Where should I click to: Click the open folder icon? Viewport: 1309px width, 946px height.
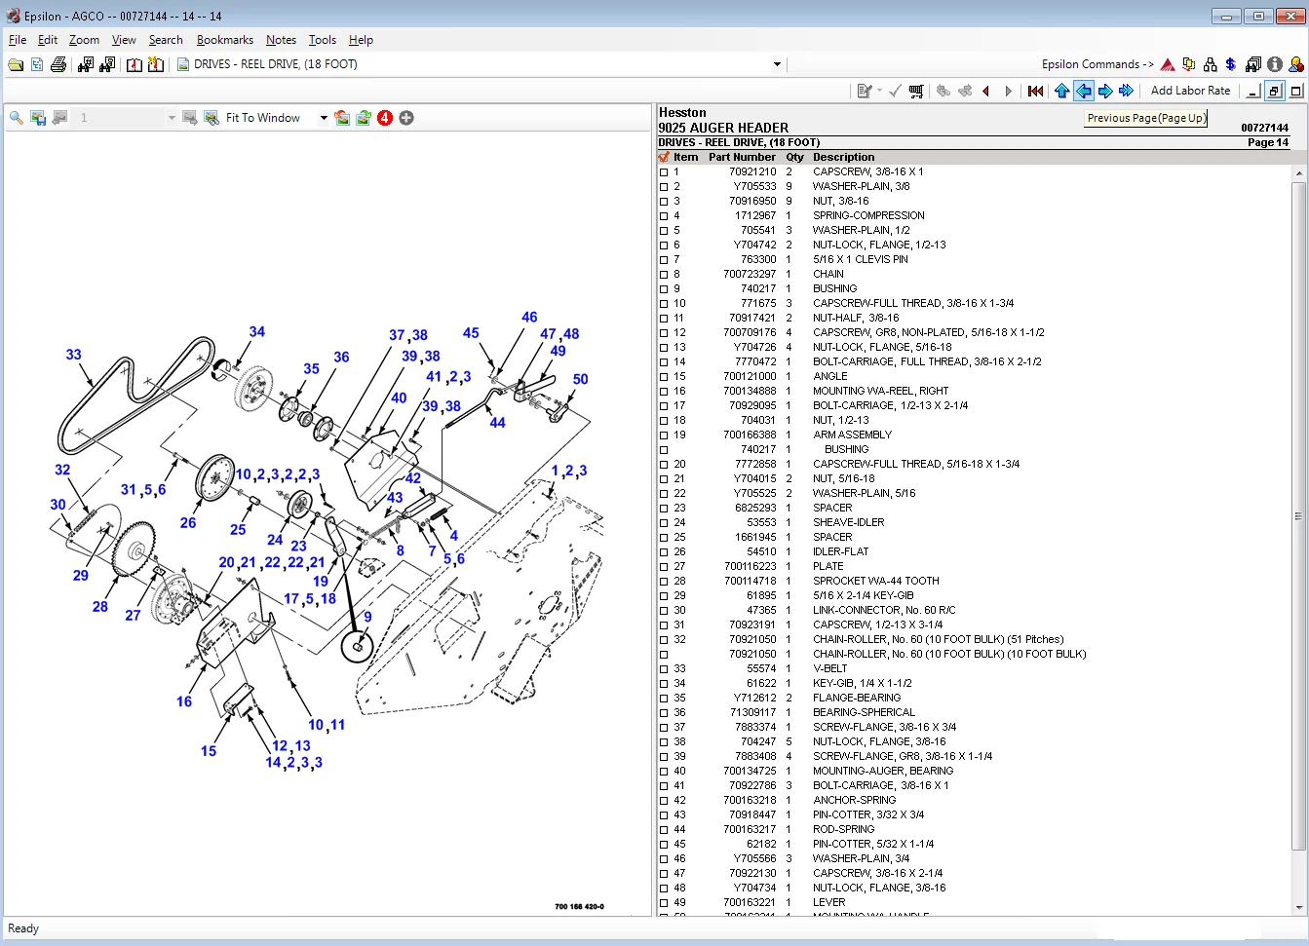point(16,64)
